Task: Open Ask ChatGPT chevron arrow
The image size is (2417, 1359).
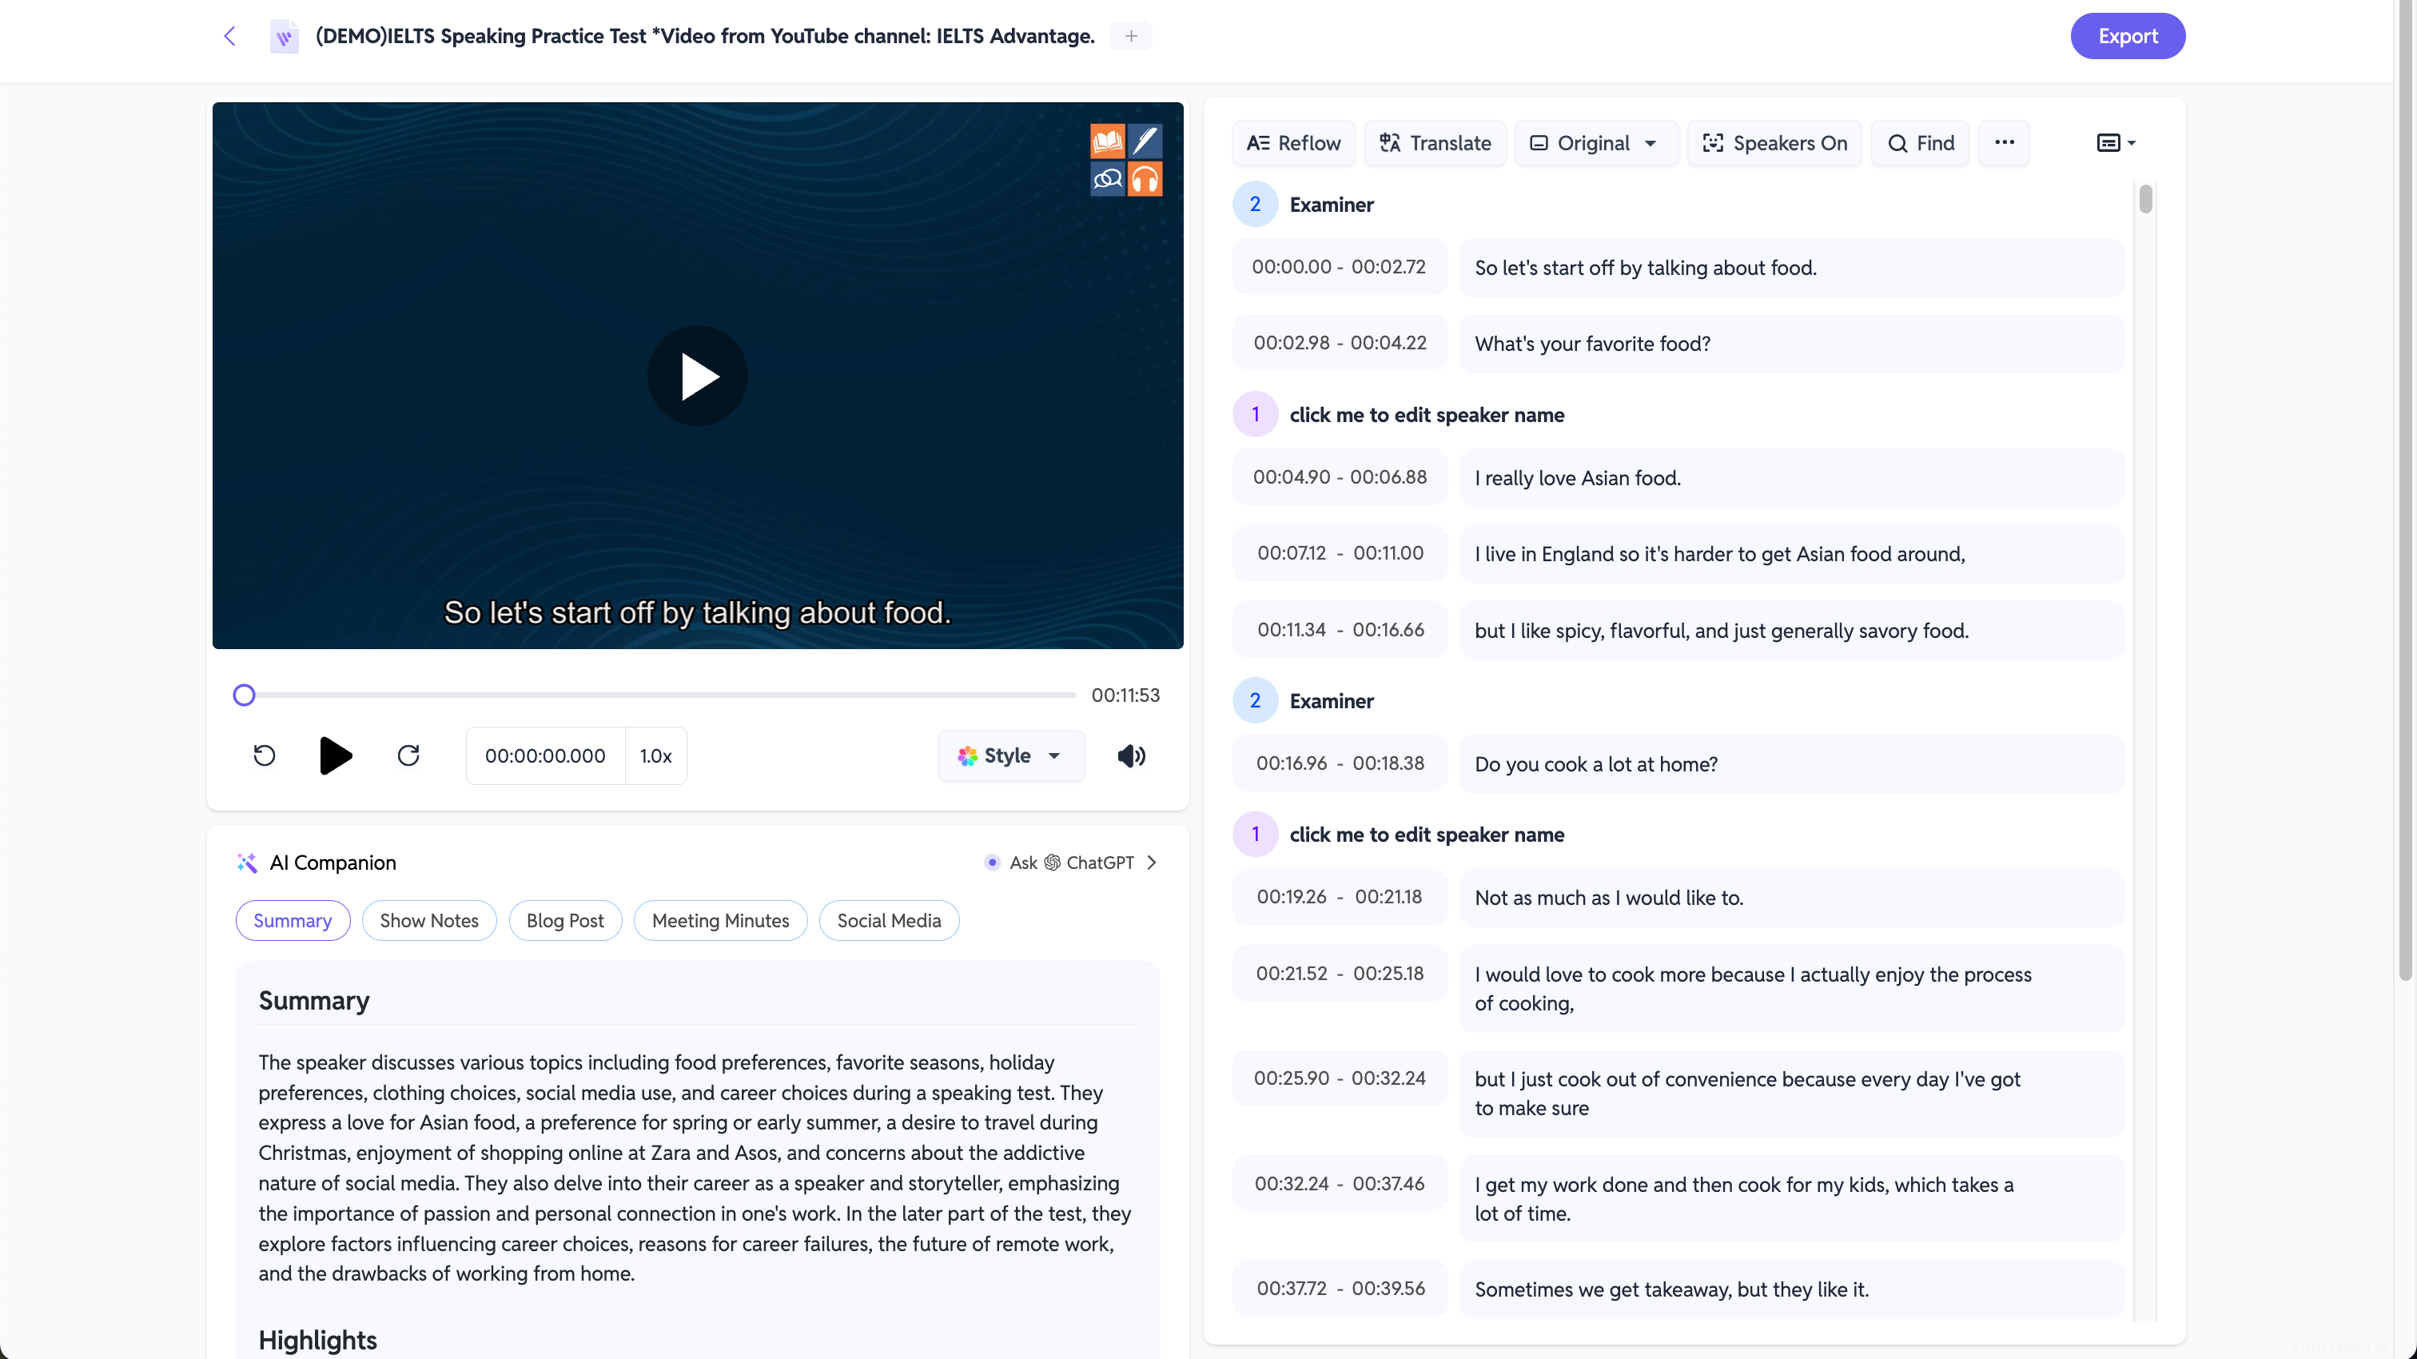Action: click(x=1153, y=863)
